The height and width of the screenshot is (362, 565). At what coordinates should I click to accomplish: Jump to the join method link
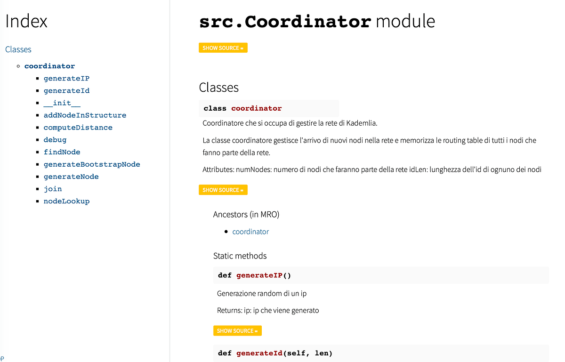(53, 188)
